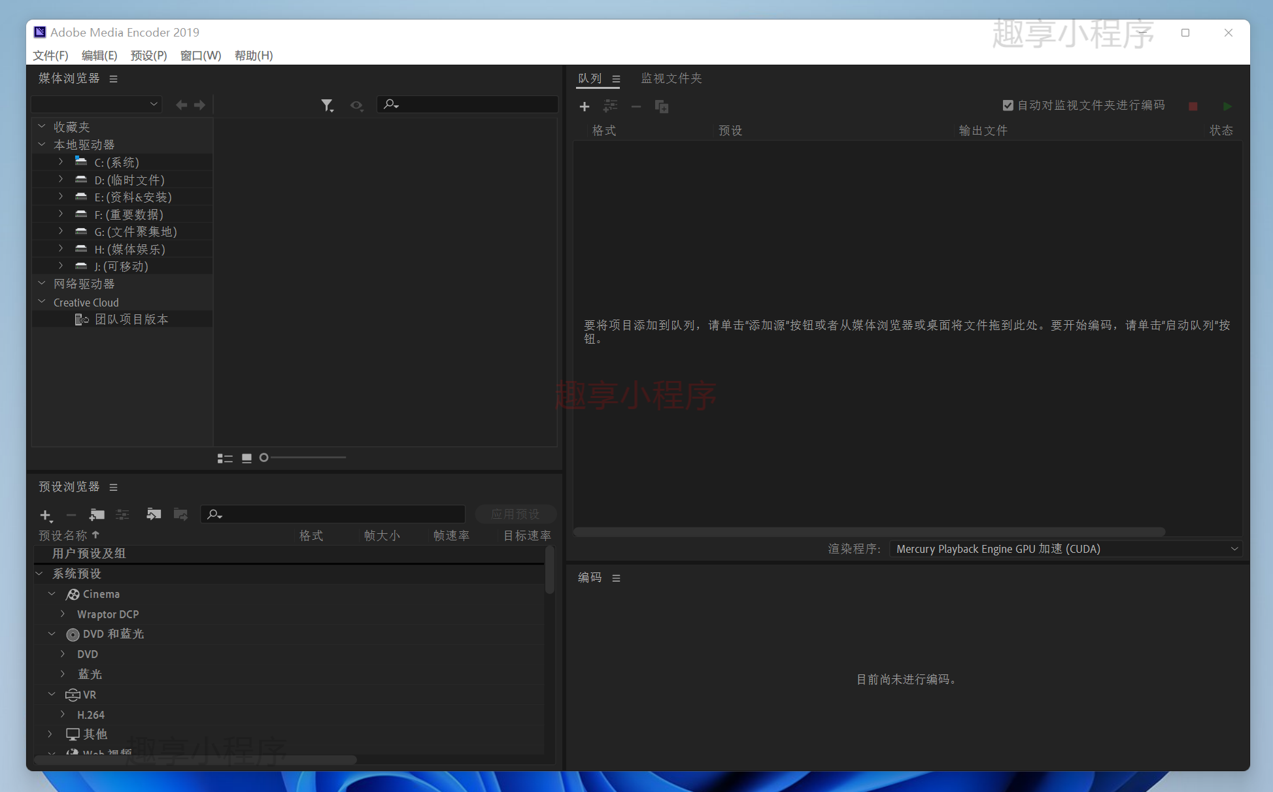
Task: Collapse the 系统预设 group
Action: (x=40, y=573)
